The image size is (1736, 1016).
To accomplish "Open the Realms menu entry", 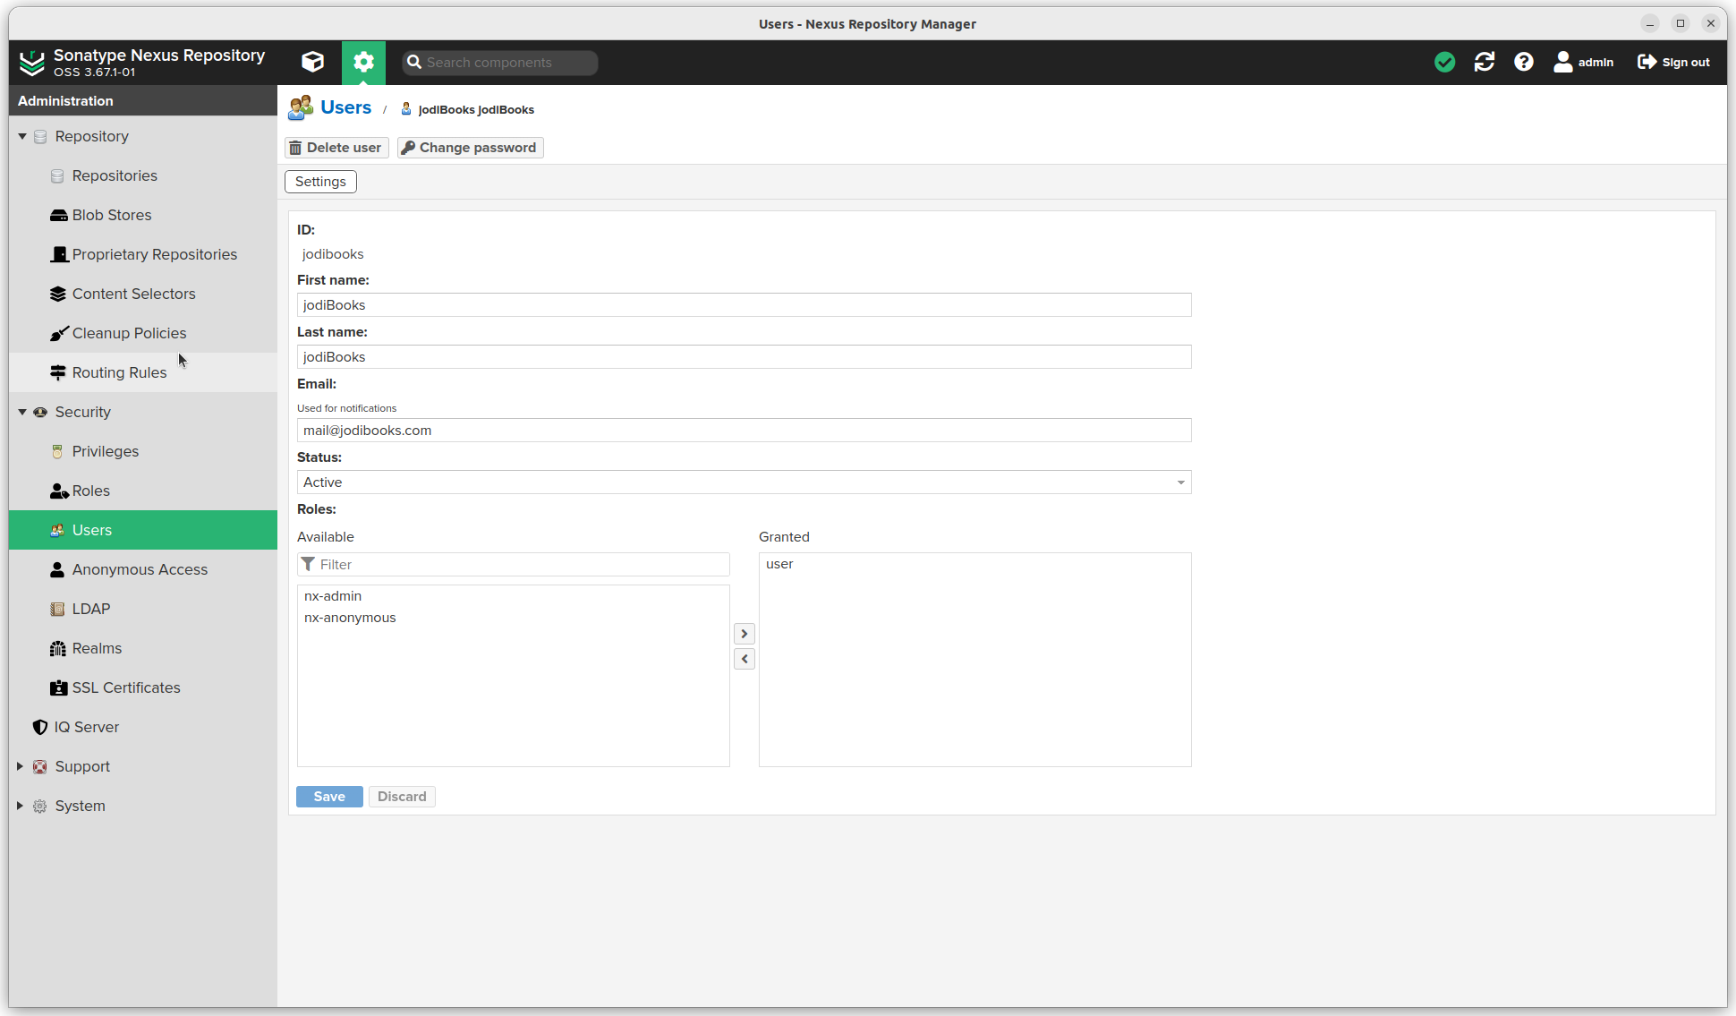I will pyautogui.click(x=143, y=648).
